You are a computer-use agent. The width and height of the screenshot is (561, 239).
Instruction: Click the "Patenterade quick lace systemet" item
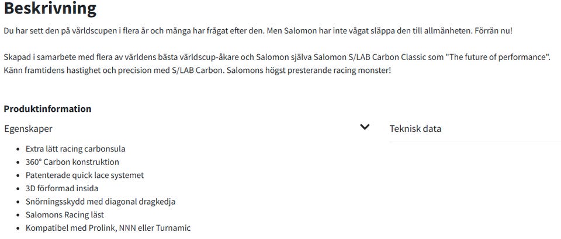84,175
